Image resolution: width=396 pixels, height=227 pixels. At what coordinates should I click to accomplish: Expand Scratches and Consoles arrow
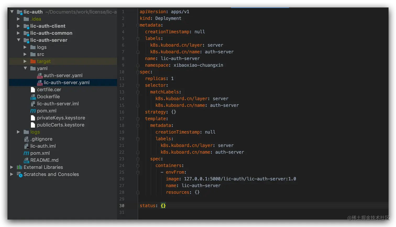(12, 174)
